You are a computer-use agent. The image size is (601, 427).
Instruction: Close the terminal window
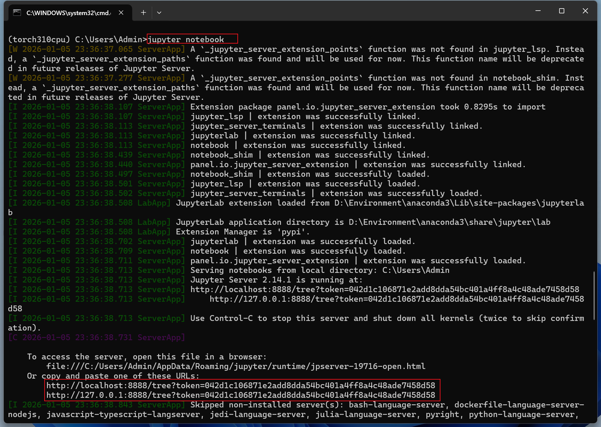[585, 11]
